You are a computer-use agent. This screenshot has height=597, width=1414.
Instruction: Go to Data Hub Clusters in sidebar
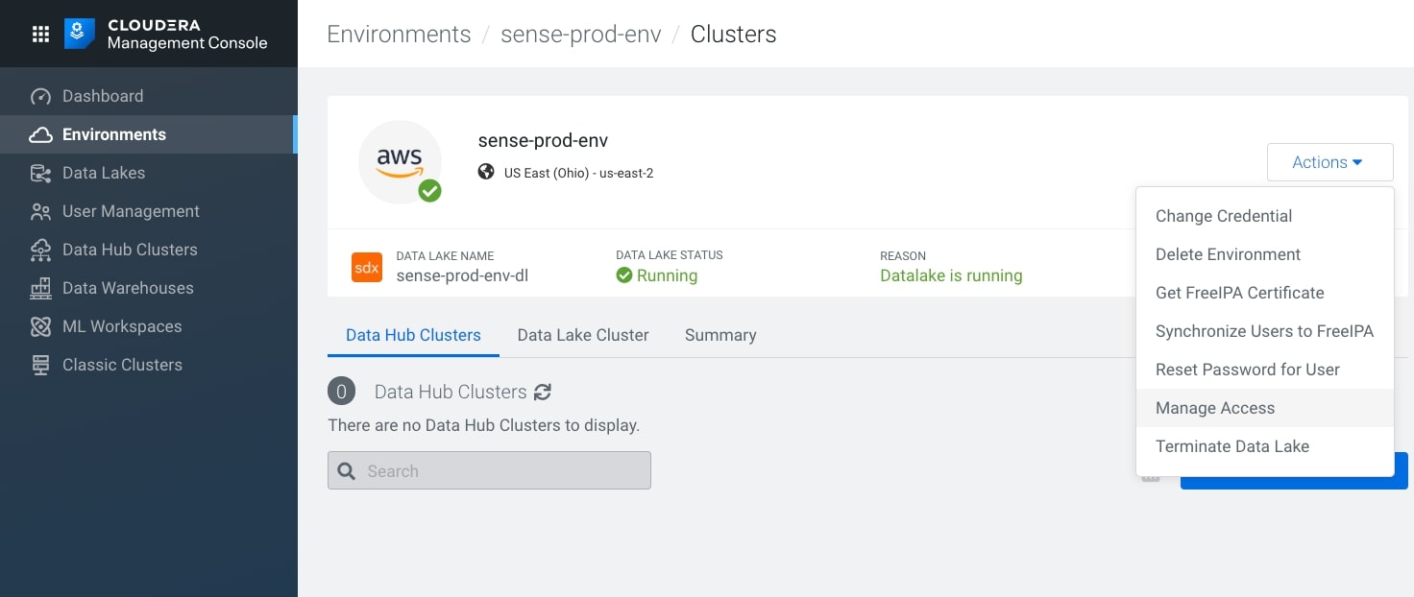[x=149, y=250]
